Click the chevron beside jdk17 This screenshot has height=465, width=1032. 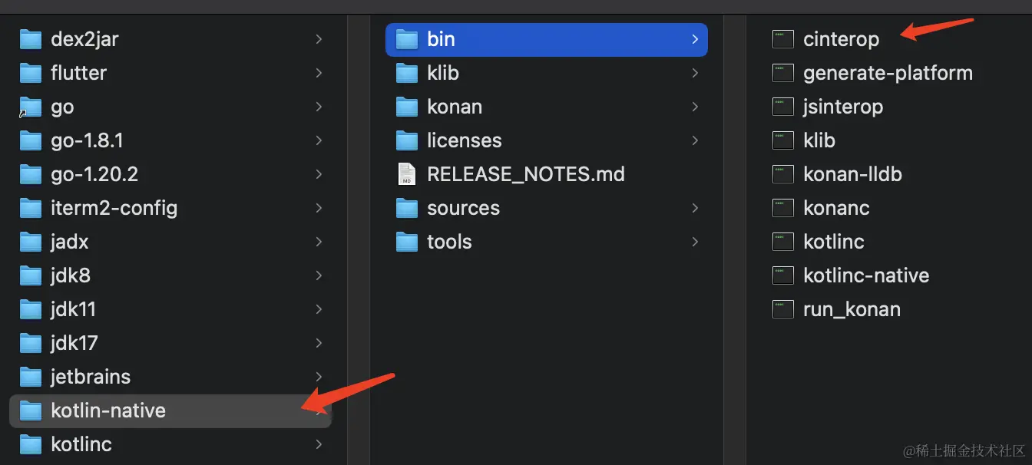319,343
